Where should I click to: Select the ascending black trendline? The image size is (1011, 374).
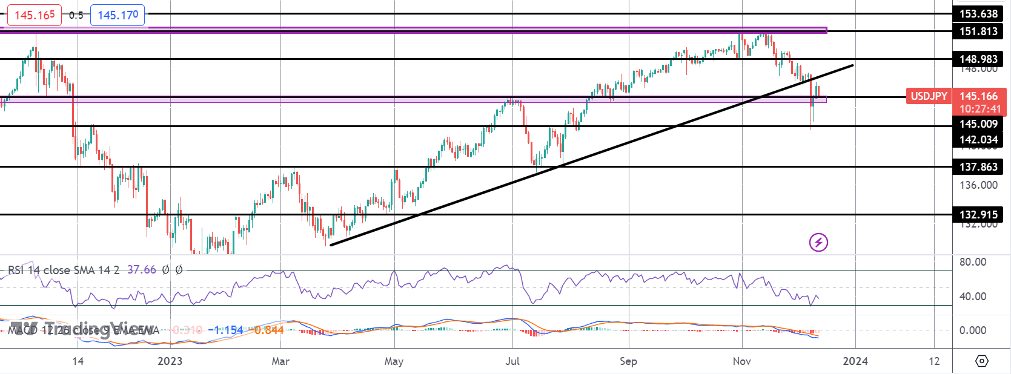coord(591,155)
